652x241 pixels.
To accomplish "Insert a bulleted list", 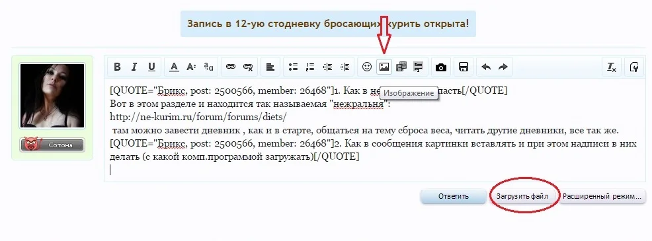I will click(x=293, y=67).
